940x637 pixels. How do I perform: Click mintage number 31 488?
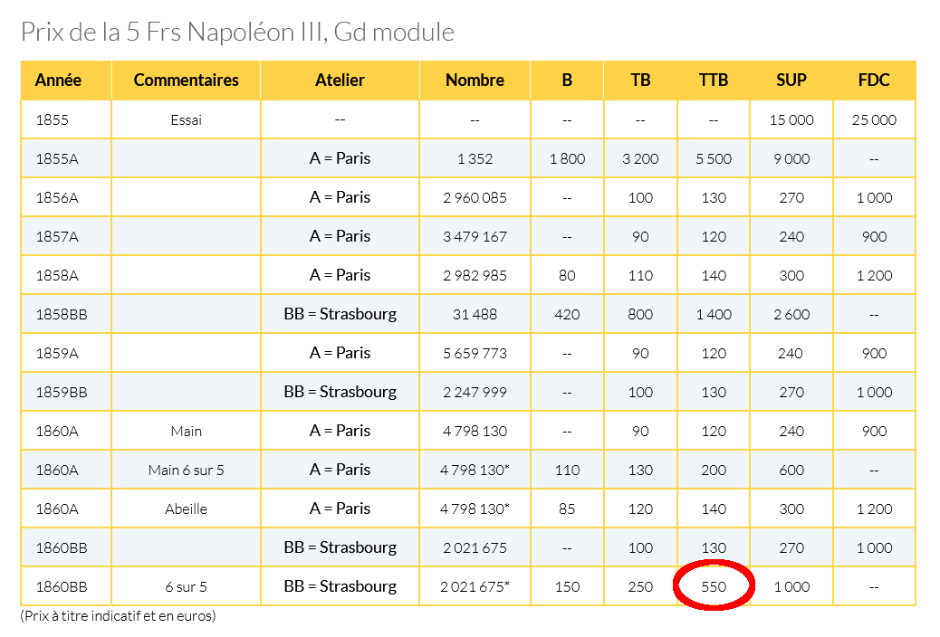pos(475,314)
